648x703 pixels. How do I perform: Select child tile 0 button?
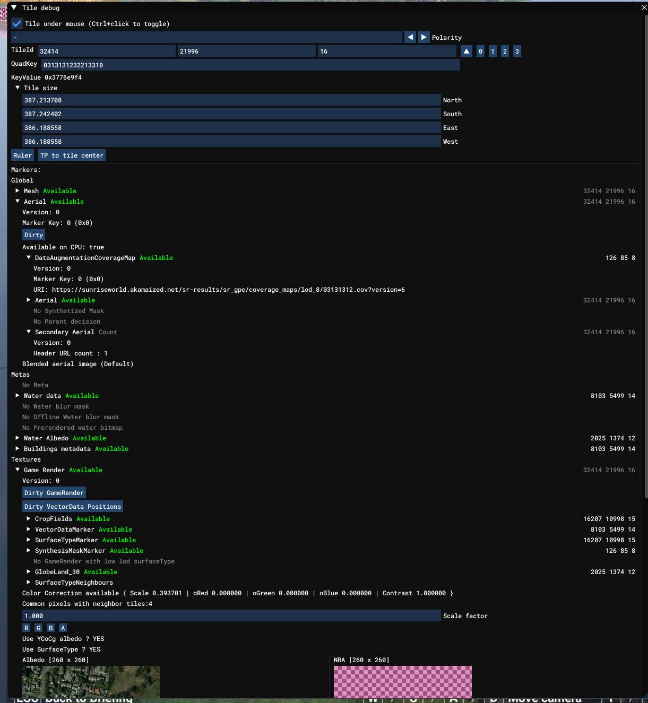(480, 51)
